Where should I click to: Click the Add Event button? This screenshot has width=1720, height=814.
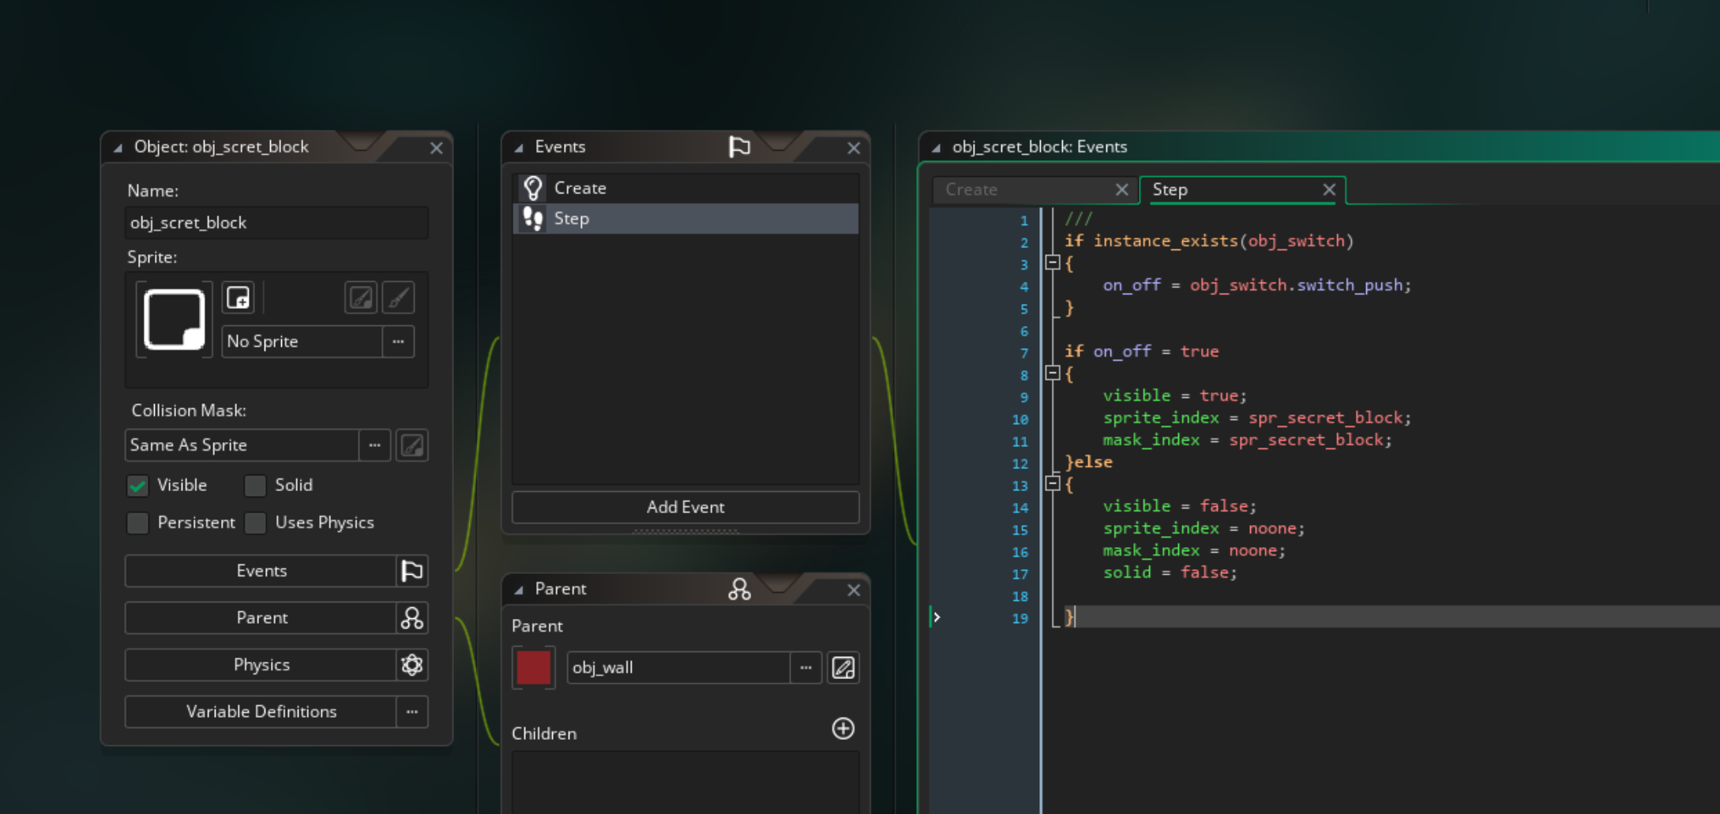[x=685, y=507]
